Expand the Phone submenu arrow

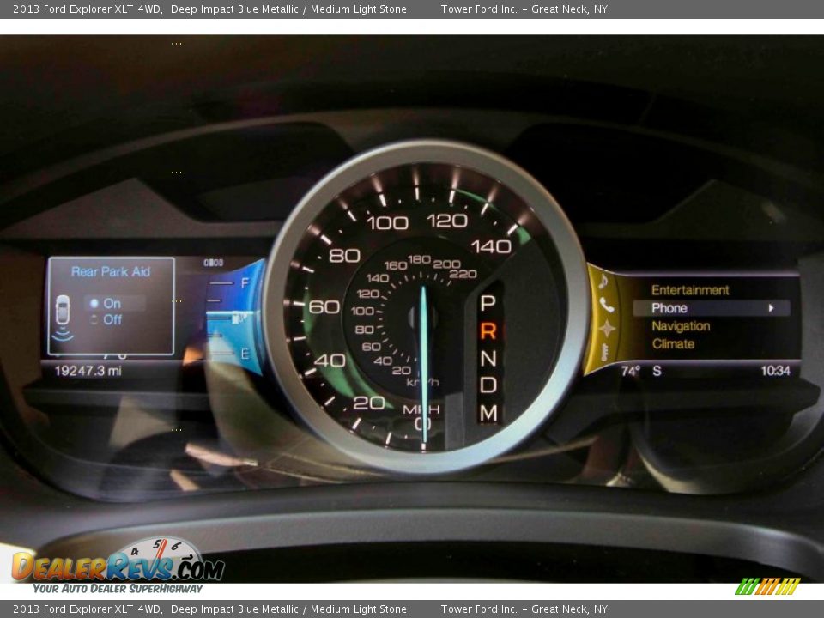coord(771,308)
